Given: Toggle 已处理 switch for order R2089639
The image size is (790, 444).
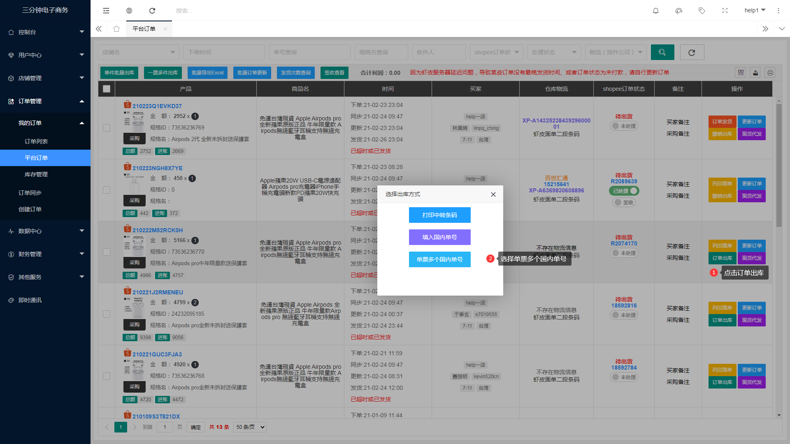Looking at the screenshot, I should click(x=624, y=191).
